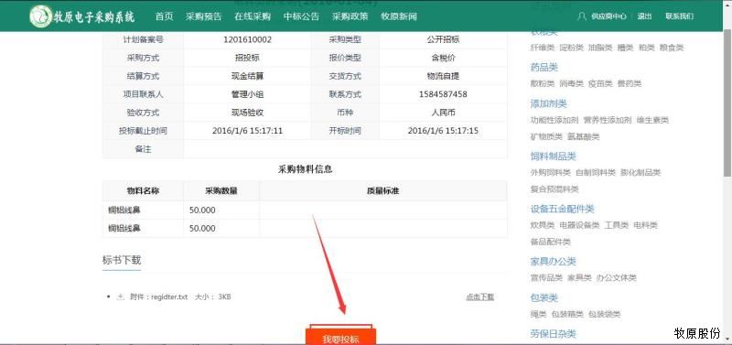The height and width of the screenshot is (345, 732).
Task: Click the download icon before 附件：regidter.txt
Action: coord(121,296)
